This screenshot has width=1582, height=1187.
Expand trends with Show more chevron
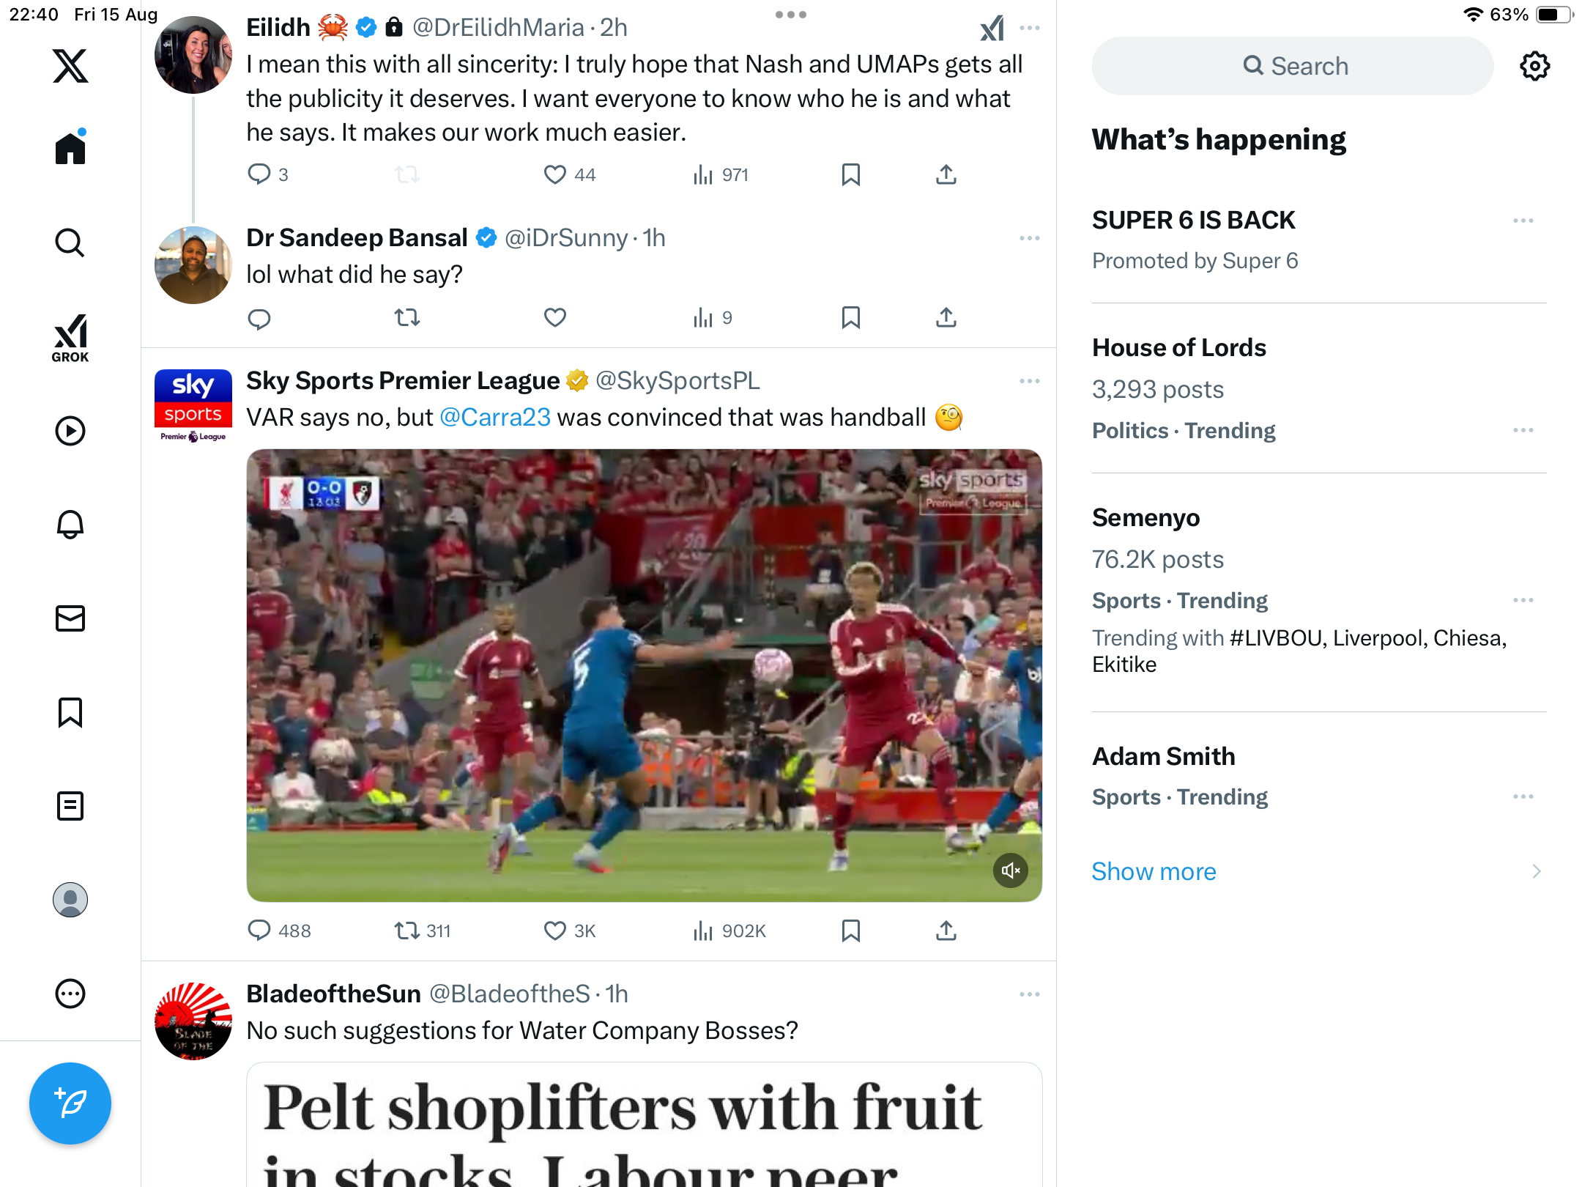1536,871
